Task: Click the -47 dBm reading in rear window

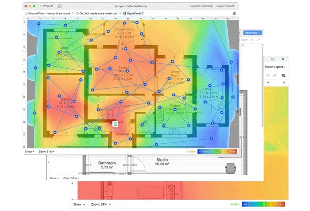Action: 235,204
